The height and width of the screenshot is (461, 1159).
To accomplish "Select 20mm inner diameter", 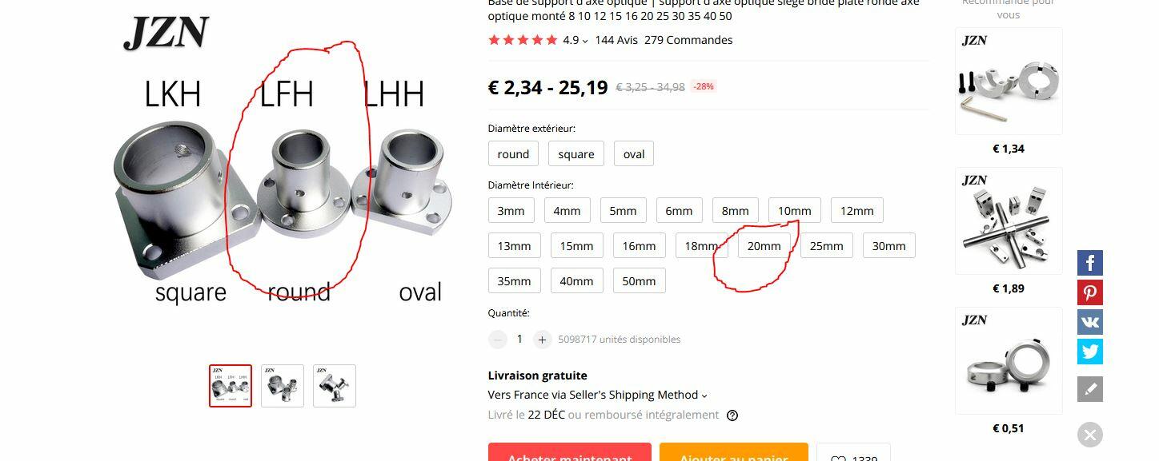I will point(764,245).
